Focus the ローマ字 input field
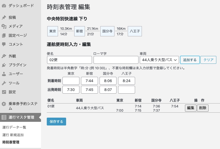This screenshot has height=149, width=220. click(x=116, y=60)
